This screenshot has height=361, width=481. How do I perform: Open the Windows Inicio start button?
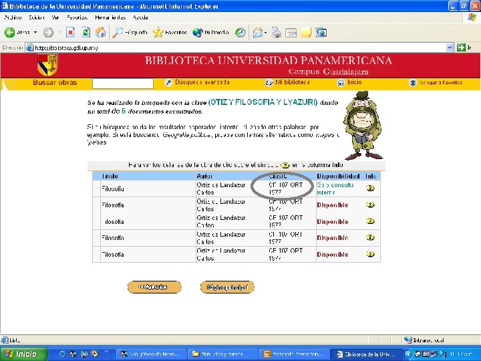tap(24, 354)
